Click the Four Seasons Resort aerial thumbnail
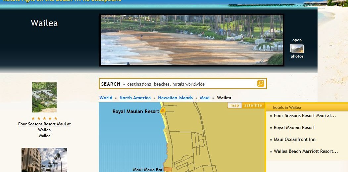 (44, 97)
